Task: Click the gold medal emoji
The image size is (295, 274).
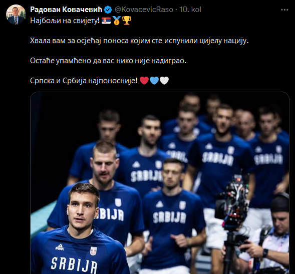Action: click(x=117, y=21)
